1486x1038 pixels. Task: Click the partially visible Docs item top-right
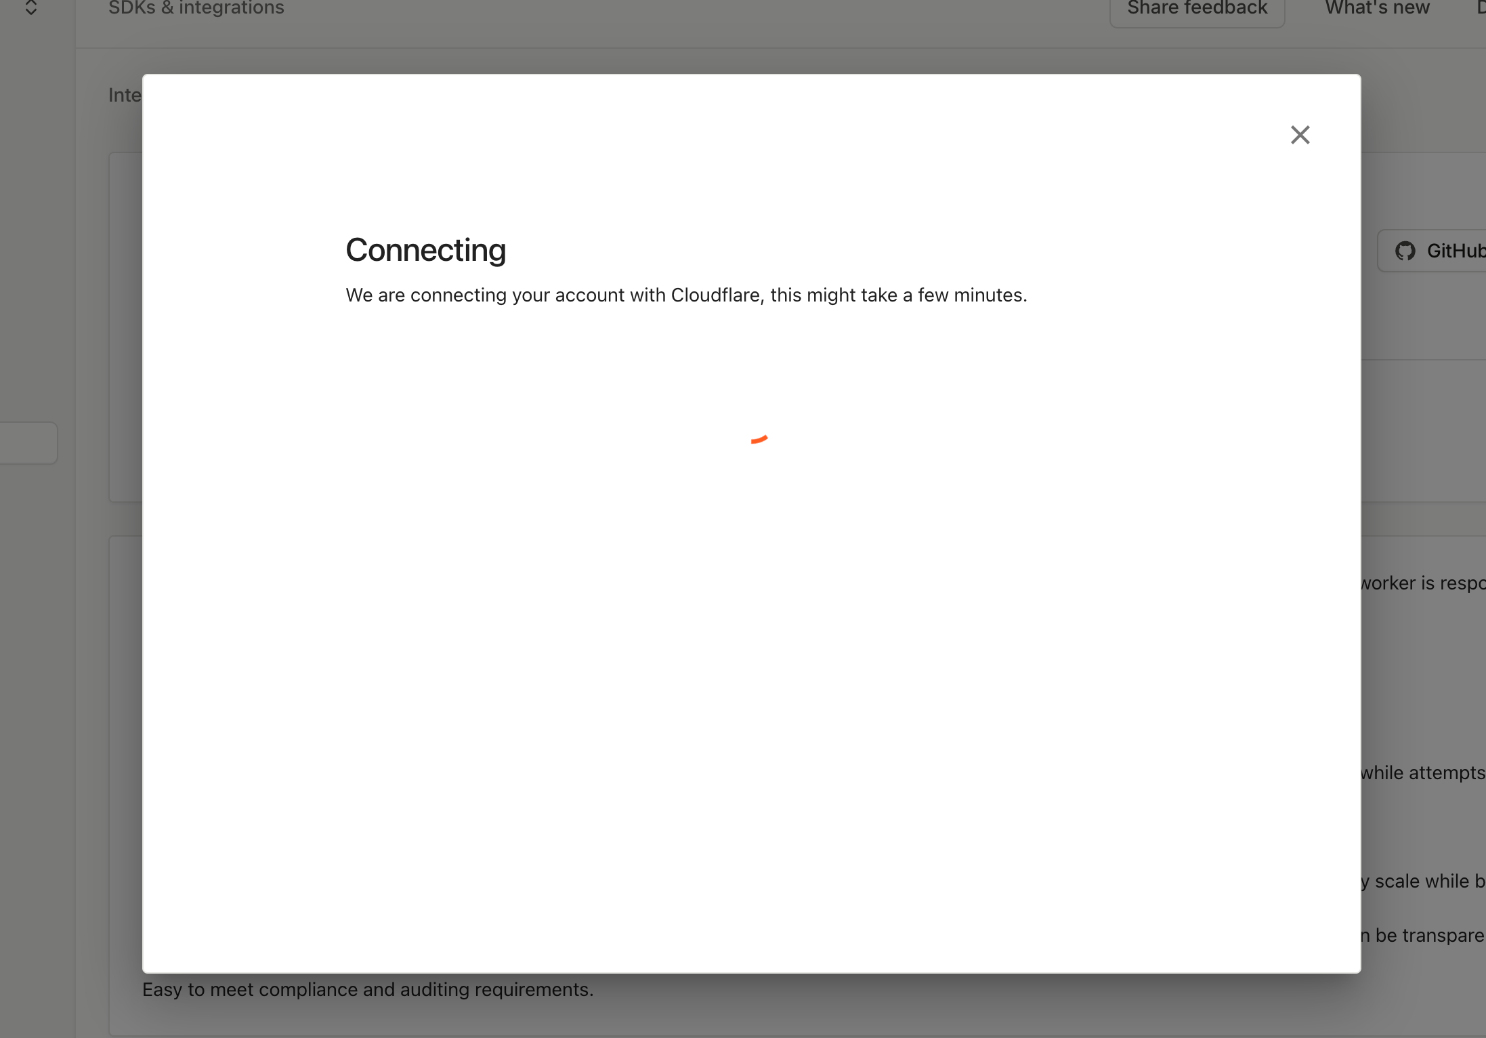pos(1481,7)
